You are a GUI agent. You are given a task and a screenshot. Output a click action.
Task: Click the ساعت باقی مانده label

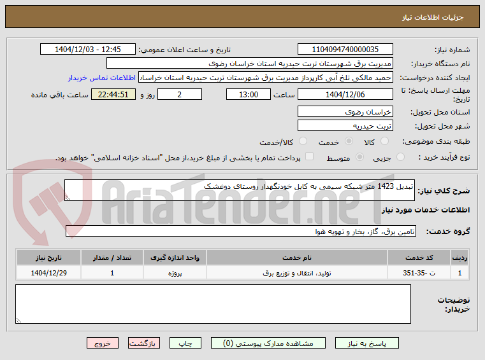60,95
